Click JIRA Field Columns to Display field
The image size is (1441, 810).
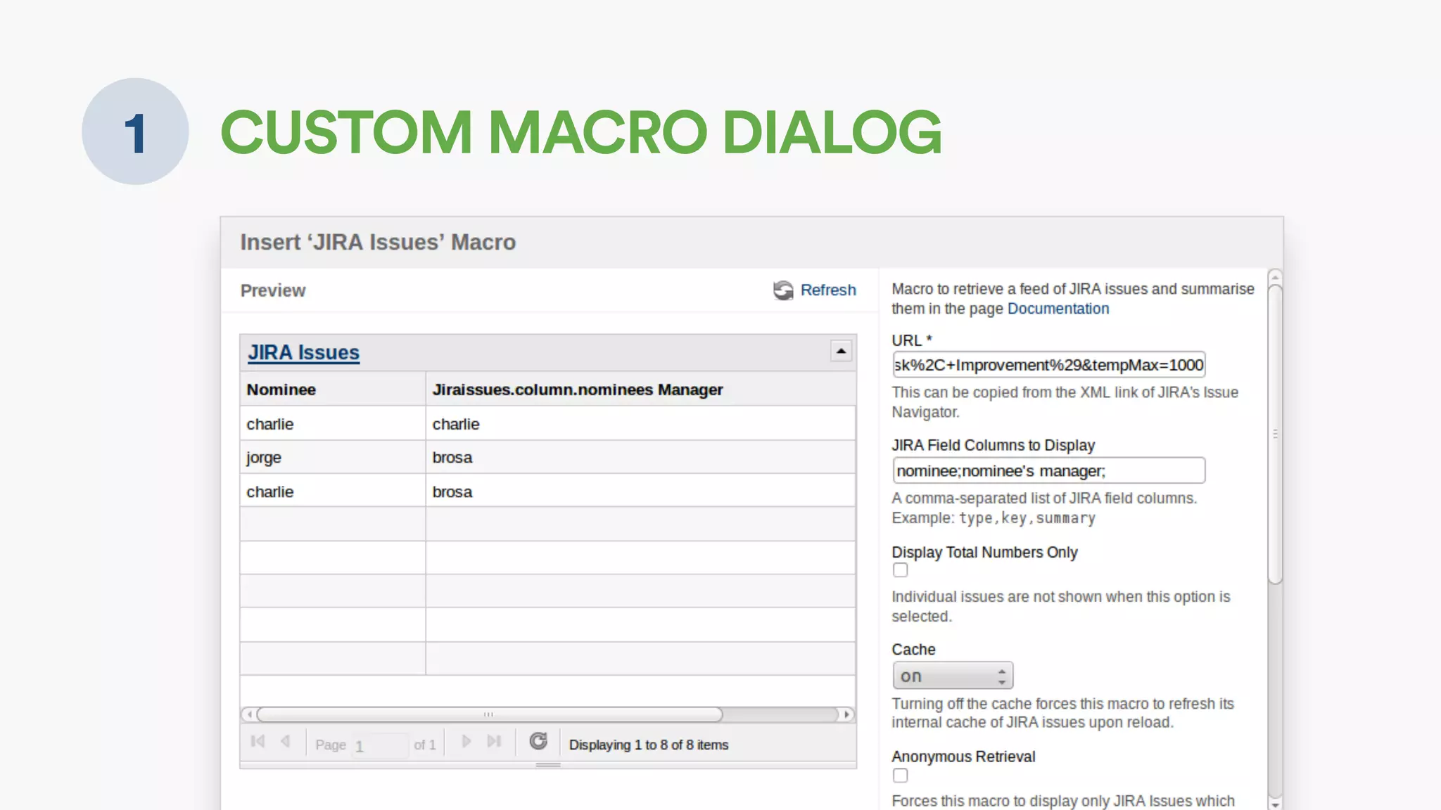(x=1049, y=470)
